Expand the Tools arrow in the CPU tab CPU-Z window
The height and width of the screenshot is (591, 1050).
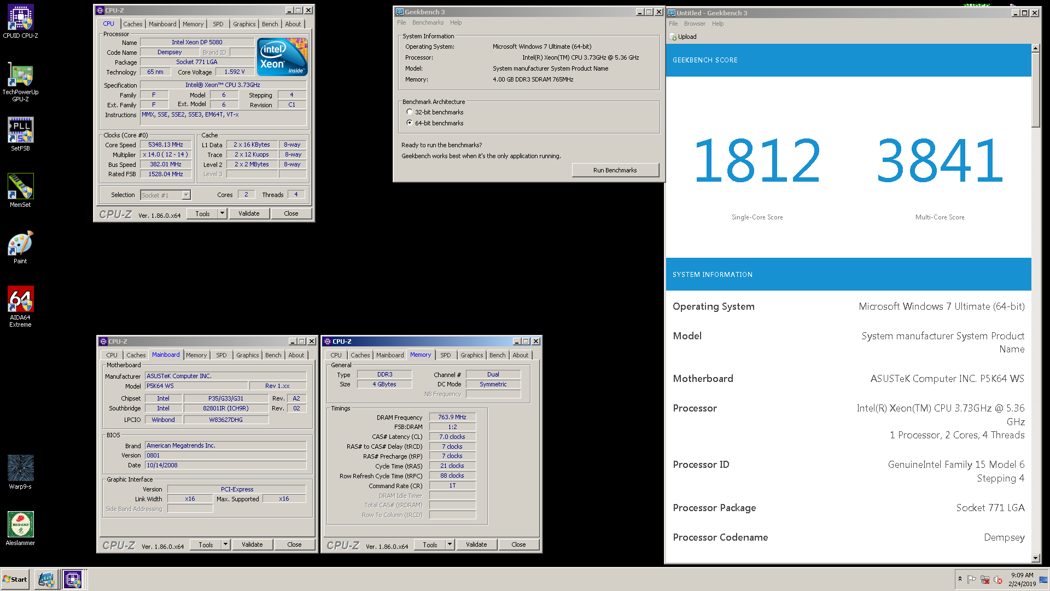pyautogui.click(x=223, y=213)
